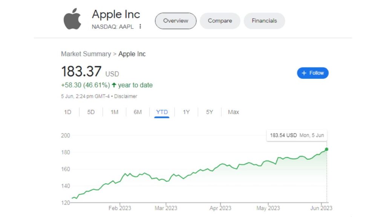Open the three-dot options menu beside AAPL
This screenshot has height=217, width=386.
tap(140, 26)
